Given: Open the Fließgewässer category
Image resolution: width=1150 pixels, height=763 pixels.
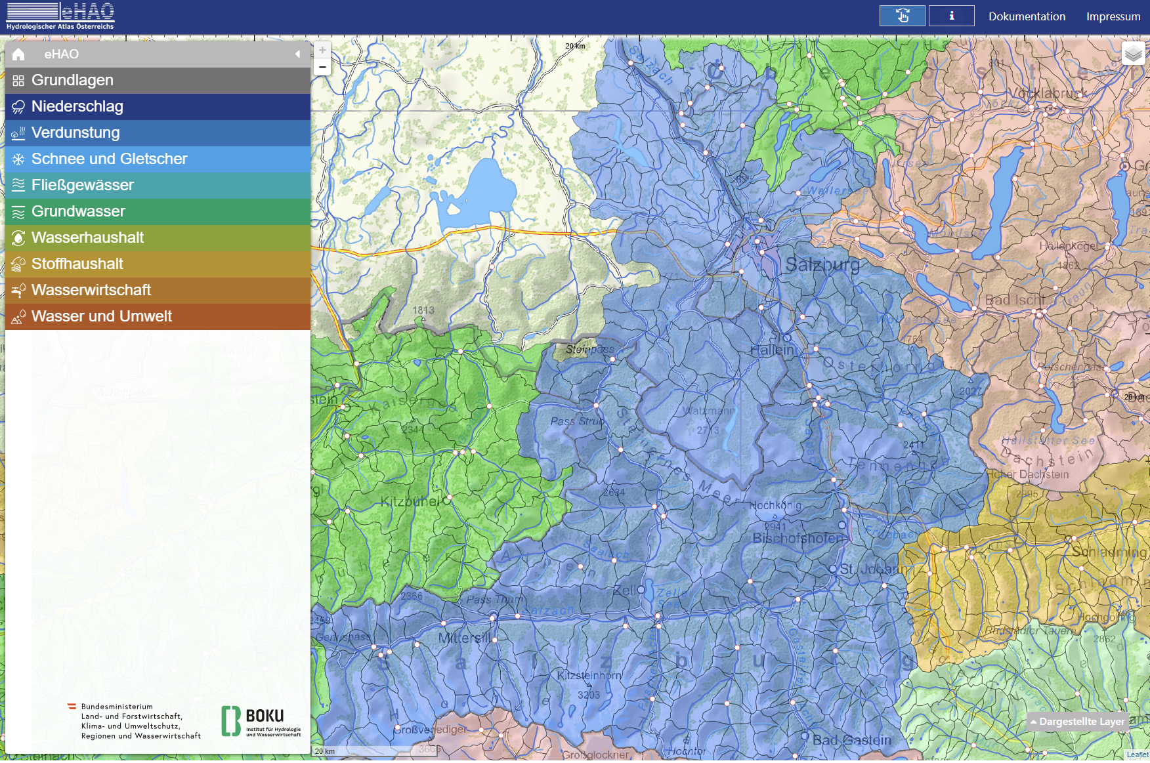Looking at the screenshot, I should (x=82, y=185).
